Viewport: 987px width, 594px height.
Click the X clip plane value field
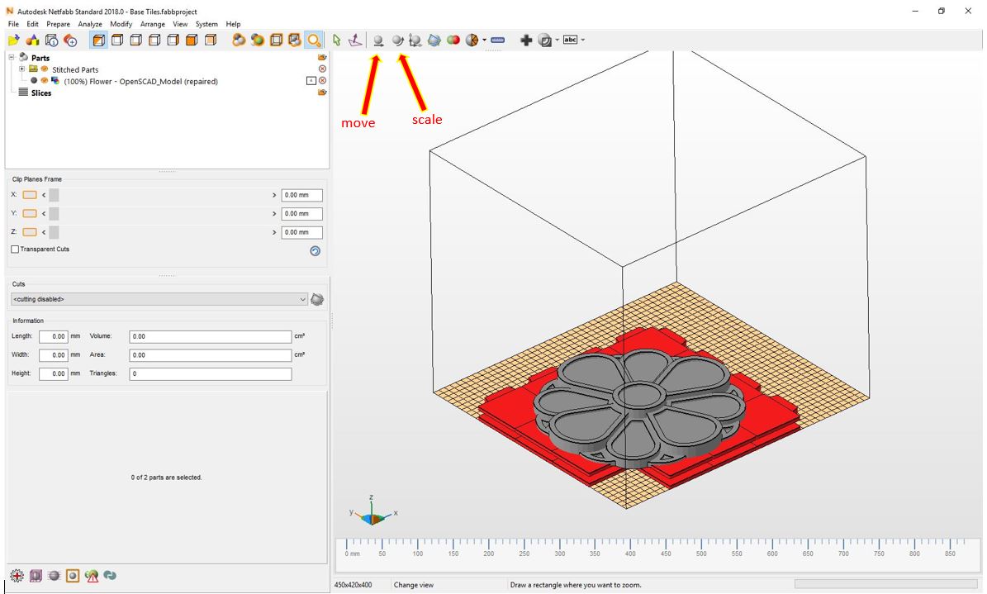[301, 195]
